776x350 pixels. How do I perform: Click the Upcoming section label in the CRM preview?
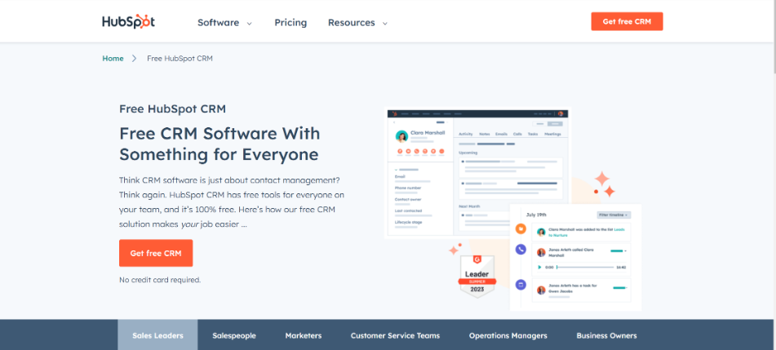click(468, 153)
